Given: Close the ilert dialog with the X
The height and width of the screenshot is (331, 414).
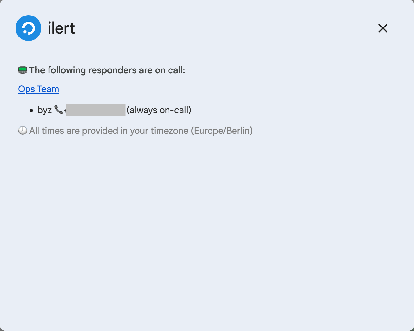Looking at the screenshot, I should 383,28.
